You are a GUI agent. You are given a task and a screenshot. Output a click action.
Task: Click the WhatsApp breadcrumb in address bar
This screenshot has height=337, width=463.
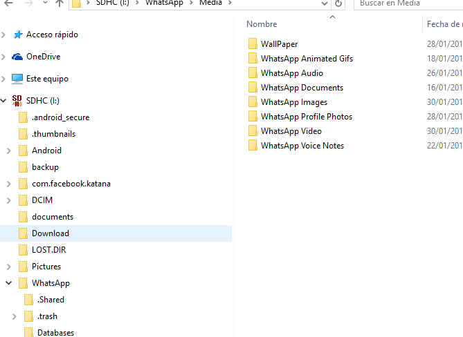tap(163, 3)
